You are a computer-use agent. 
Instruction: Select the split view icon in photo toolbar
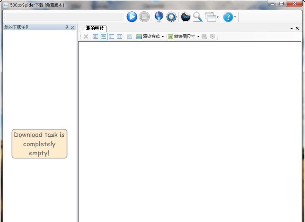click(111, 36)
